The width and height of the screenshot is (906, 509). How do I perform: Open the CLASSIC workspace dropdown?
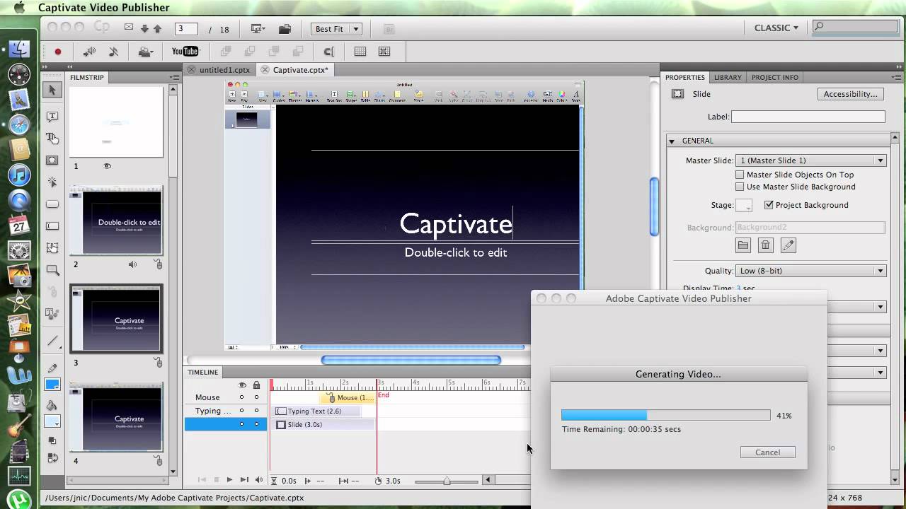click(x=776, y=28)
